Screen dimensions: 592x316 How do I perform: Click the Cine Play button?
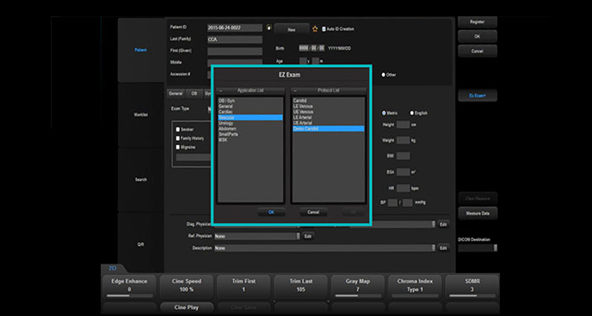187,307
